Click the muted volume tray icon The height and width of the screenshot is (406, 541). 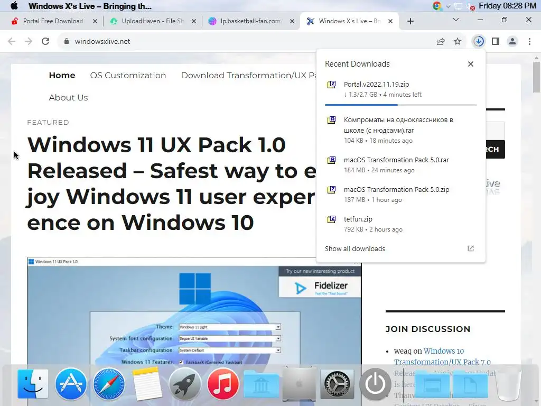470,6
